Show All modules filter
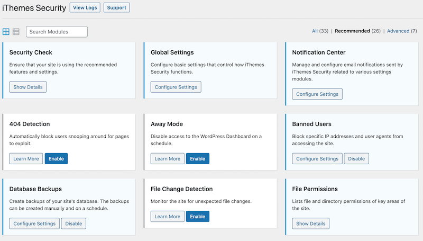The image size is (423, 241). tap(315, 31)
